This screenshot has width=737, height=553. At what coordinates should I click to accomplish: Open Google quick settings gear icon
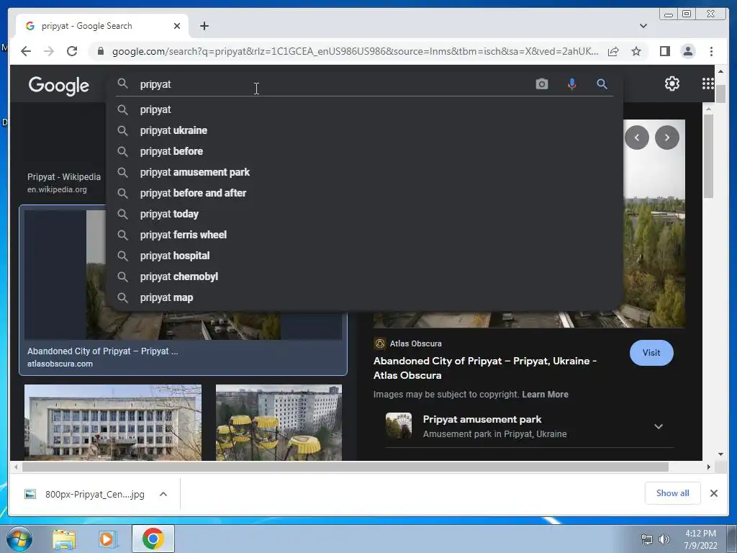point(672,84)
